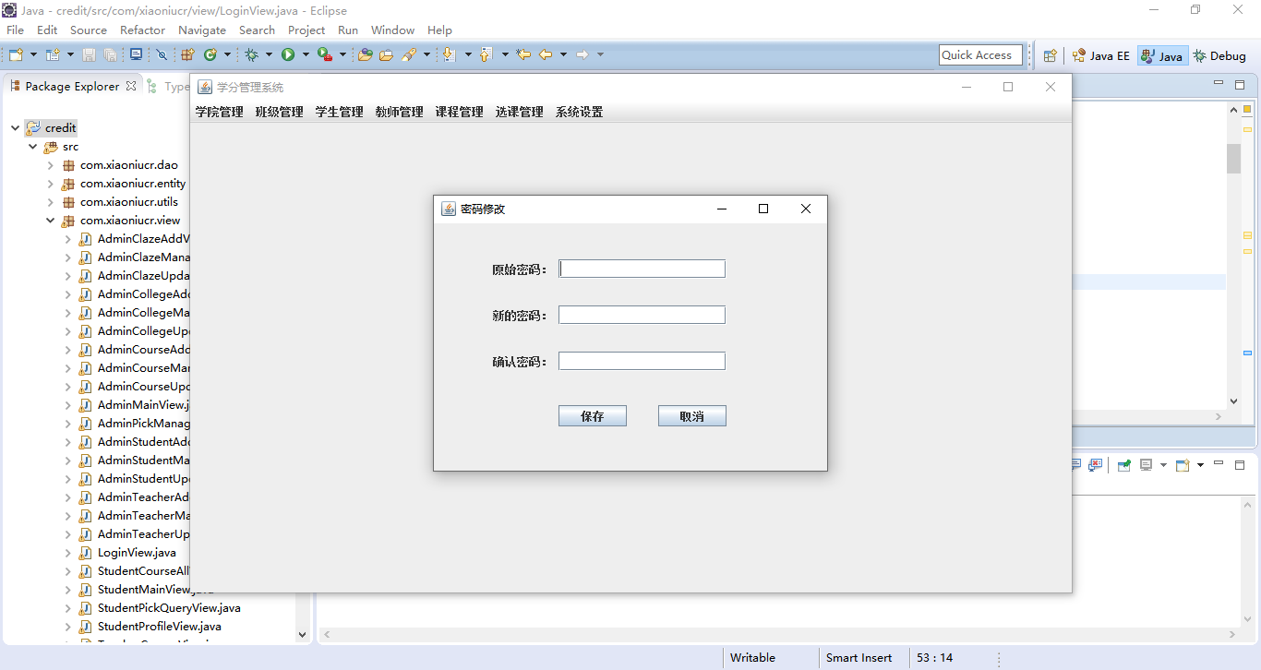
Task: Open 学院管理 menu in credit system window
Action: (x=219, y=113)
